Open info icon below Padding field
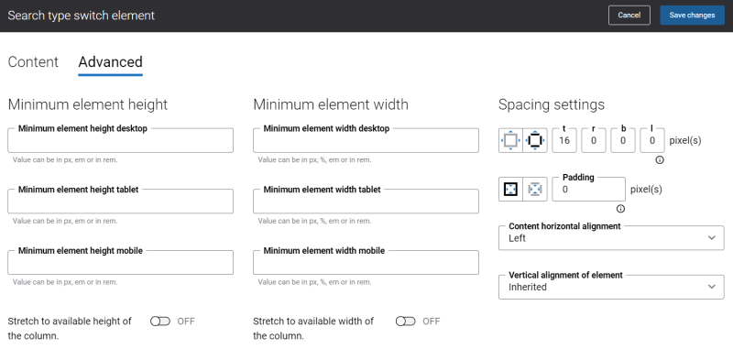733x349 pixels. 621,208
